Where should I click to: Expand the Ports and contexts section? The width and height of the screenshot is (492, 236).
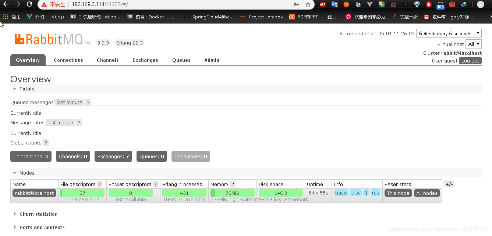39,227
